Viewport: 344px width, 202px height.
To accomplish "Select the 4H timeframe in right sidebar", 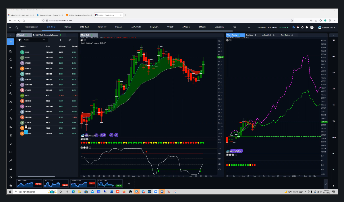I will coord(333,89).
